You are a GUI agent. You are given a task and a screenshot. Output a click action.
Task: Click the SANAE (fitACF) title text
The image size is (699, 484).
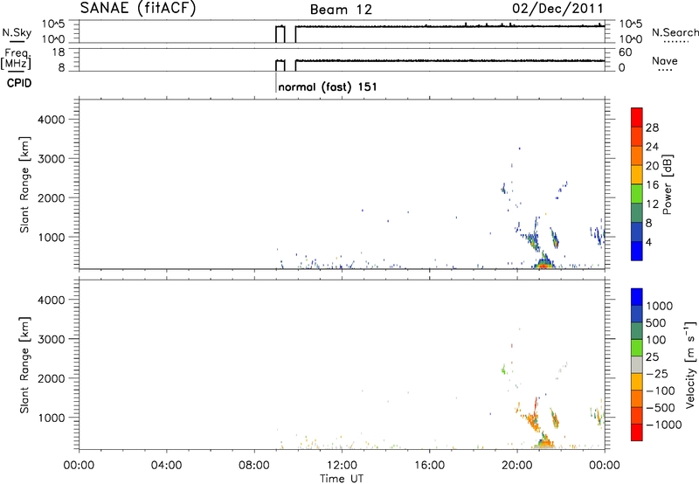tap(138, 9)
